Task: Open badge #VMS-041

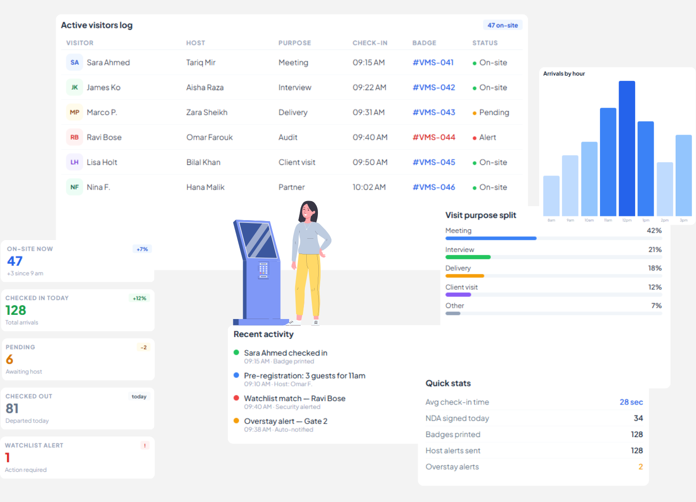Action: (433, 62)
